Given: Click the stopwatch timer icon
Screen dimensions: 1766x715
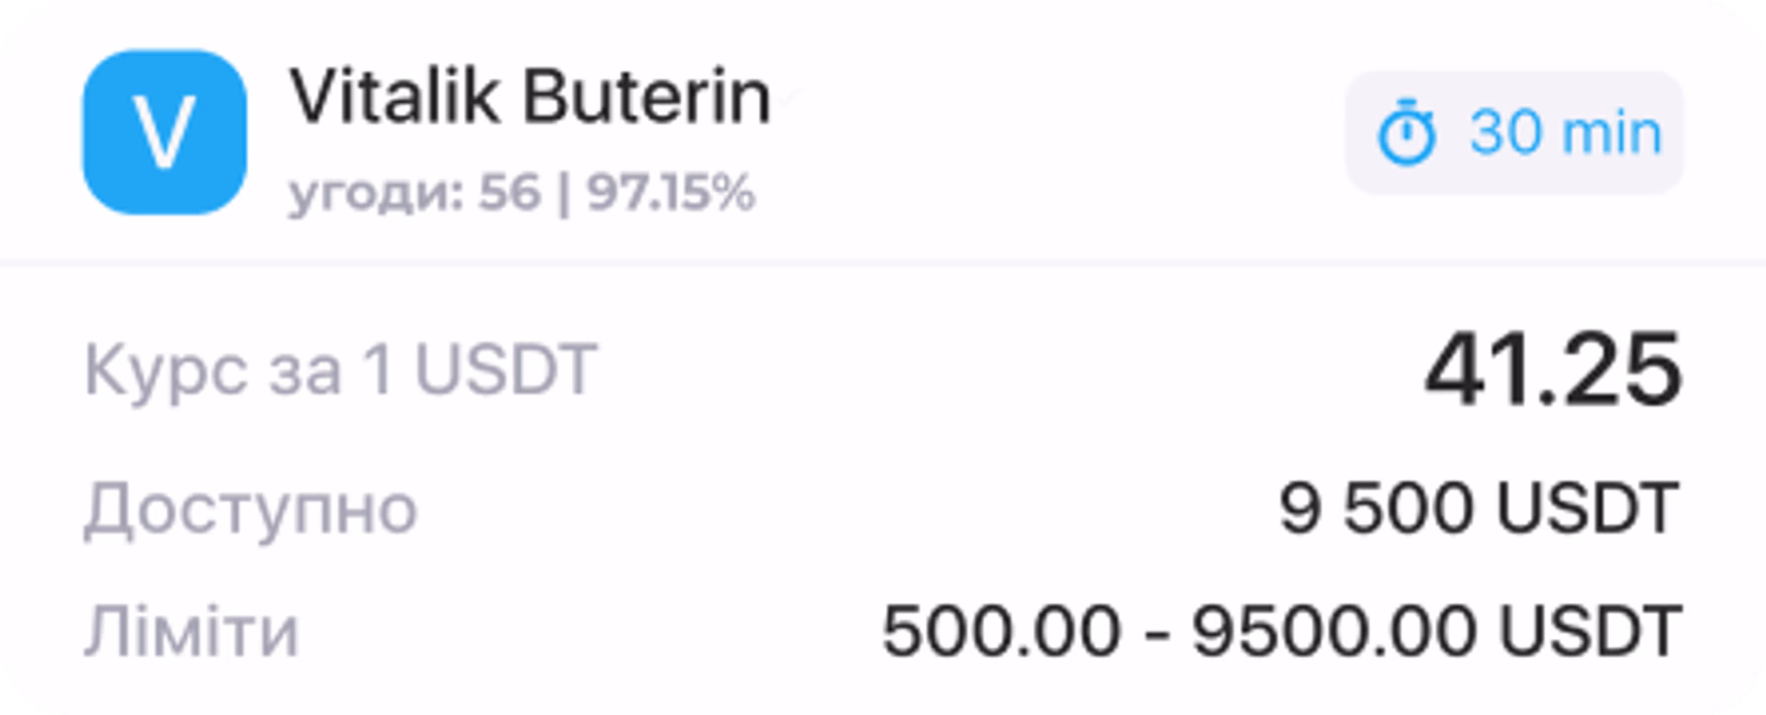Looking at the screenshot, I should pyautogui.click(x=1406, y=134).
